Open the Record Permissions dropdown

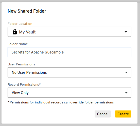(x=69, y=93)
